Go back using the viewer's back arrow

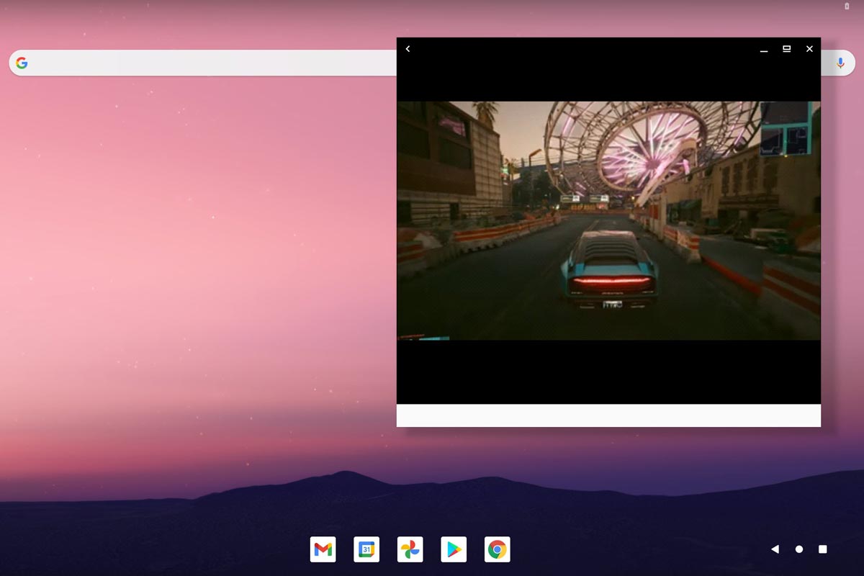click(x=408, y=49)
